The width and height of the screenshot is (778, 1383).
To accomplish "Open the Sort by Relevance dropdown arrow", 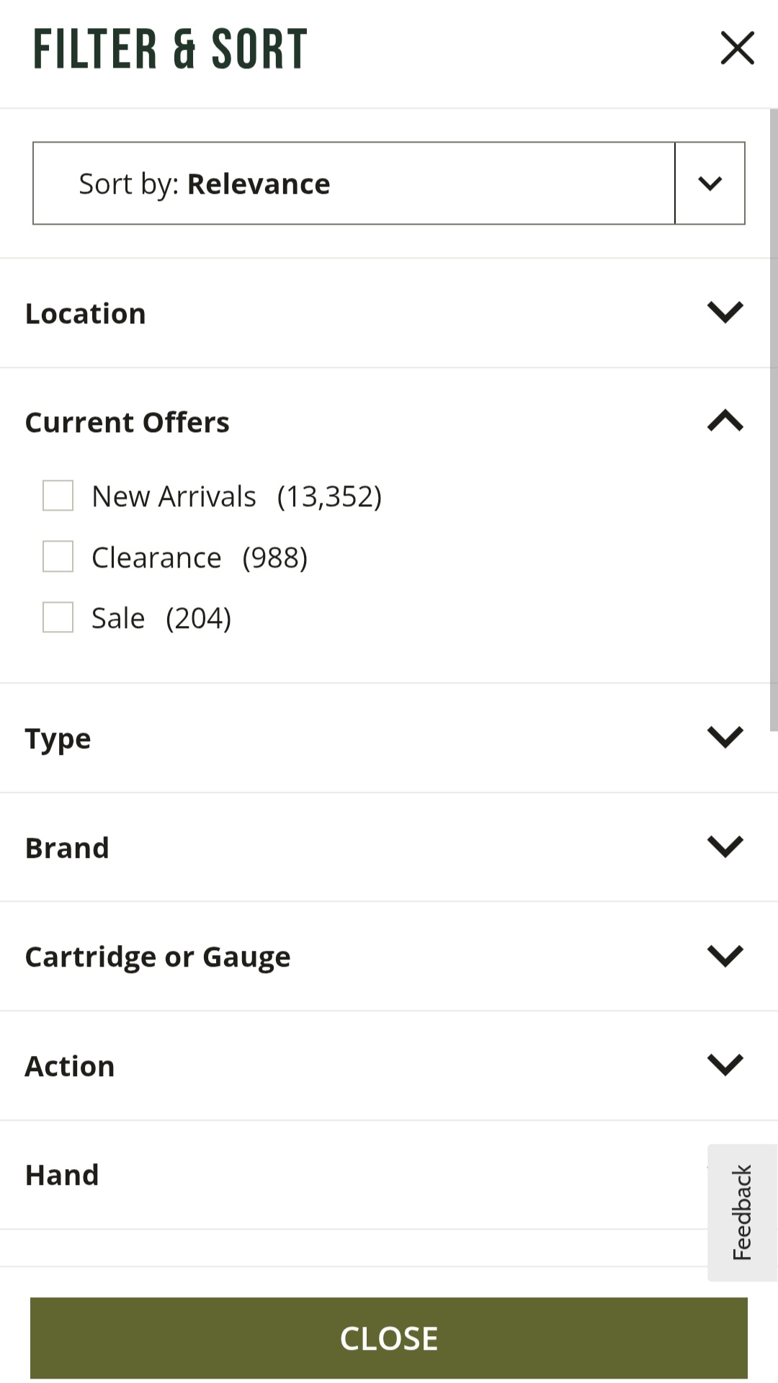I will click(x=710, y=184).
